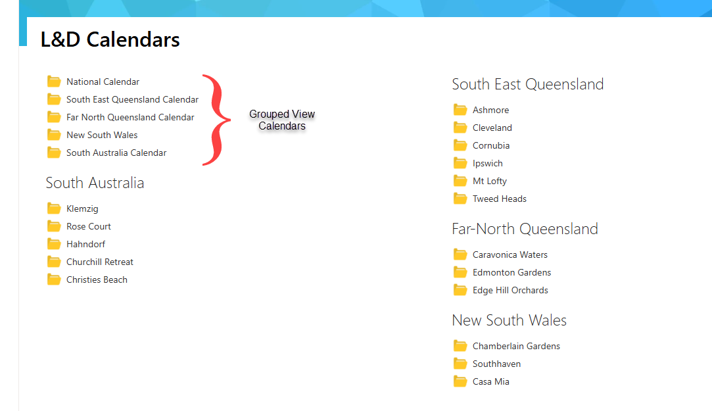This screenshot has height=411, width=712.
Task: Click the Rose Court folder icon
Action: tap(54, 226)
